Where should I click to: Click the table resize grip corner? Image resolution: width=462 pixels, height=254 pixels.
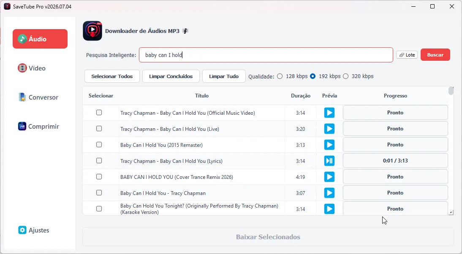pyautogui.click(x=451, y=213)
